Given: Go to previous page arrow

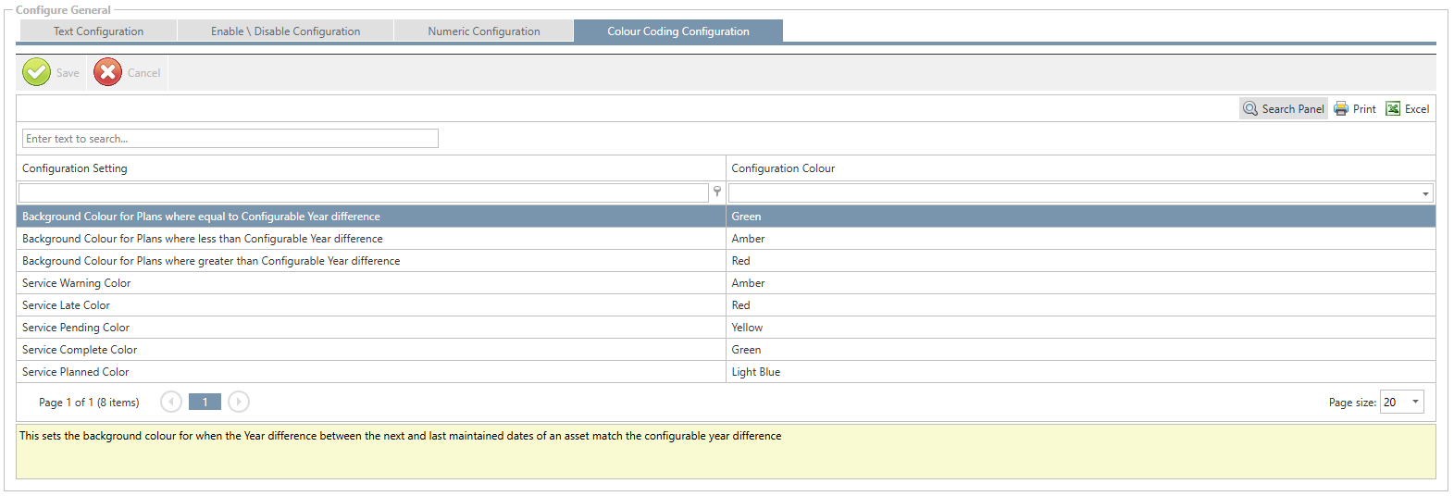Looking at the screenshot, I should tap(171, 402).
